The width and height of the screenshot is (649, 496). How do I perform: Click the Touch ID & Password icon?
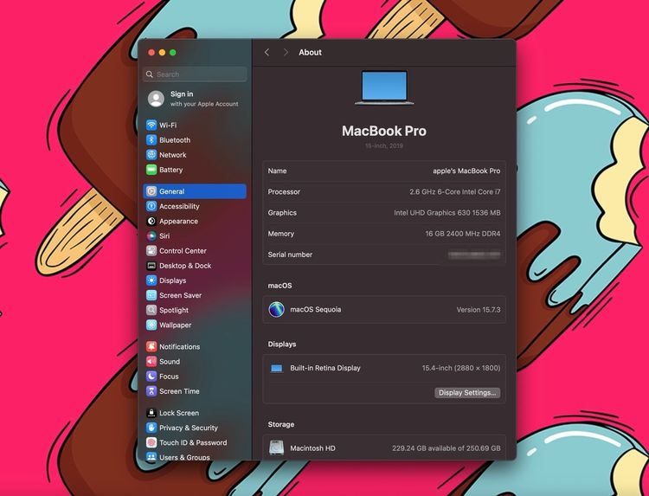[151, 442]
